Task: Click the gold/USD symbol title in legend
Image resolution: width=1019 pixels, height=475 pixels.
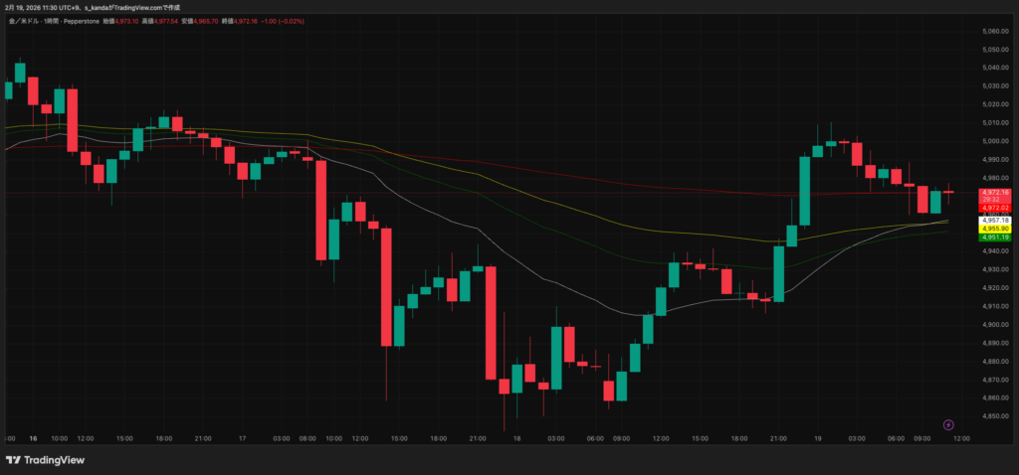Action: tap(26, 19)
